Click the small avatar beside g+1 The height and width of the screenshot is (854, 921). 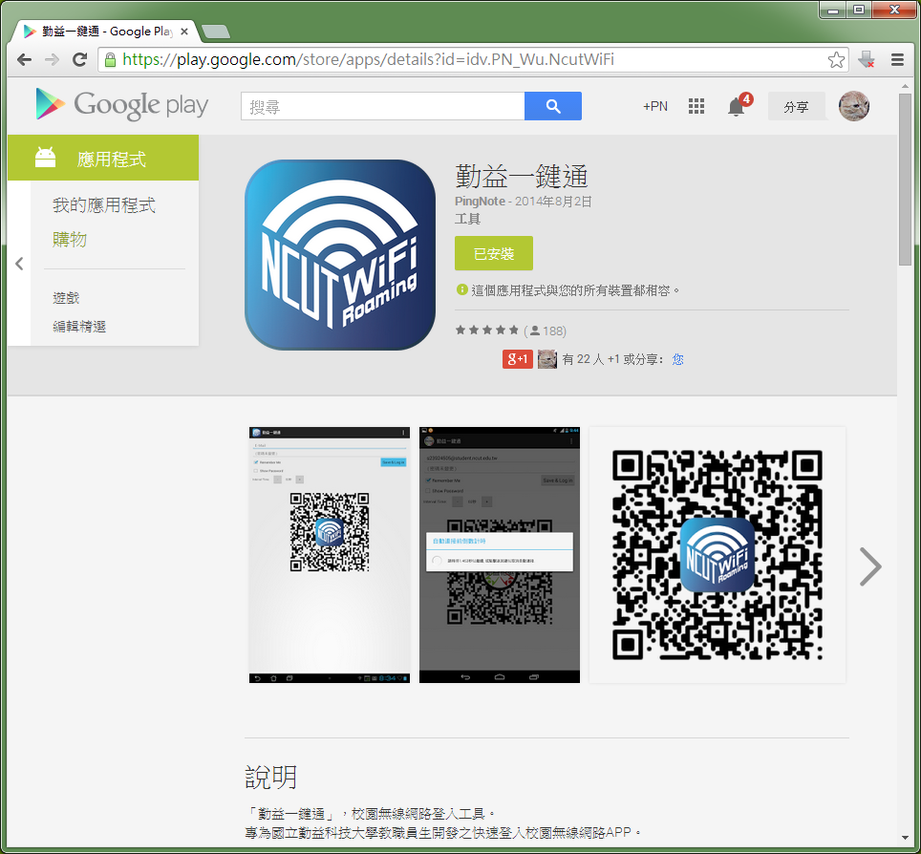tap(546, 359)
